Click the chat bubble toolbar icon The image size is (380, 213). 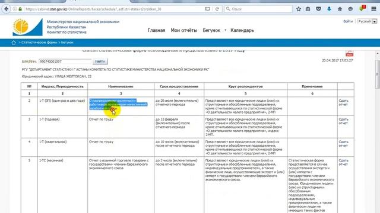pos(350,9)
